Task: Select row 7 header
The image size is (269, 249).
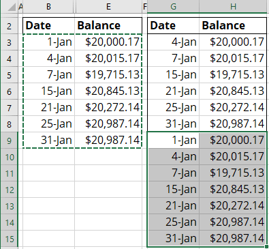Action: (9, 108)
